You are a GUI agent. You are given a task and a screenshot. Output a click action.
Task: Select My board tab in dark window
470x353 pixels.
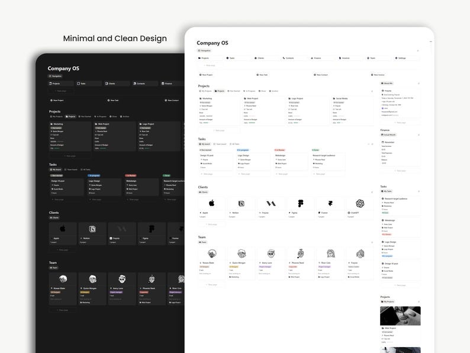pyautogui.click(x=56, y=170)
